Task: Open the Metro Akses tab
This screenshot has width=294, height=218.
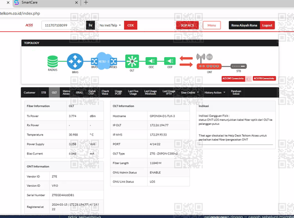Action: 66,93
